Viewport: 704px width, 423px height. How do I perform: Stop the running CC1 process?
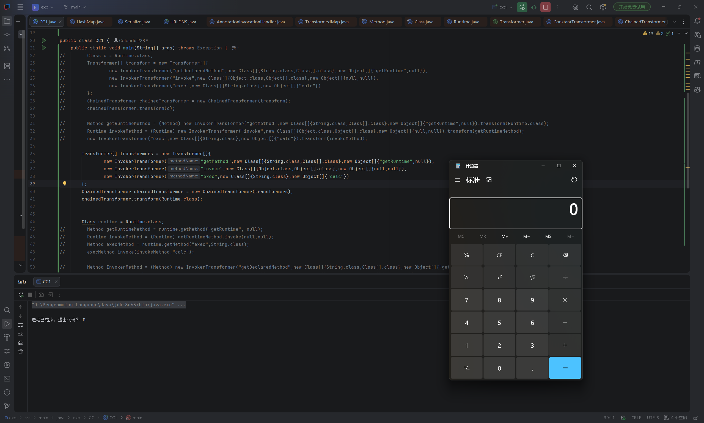[545, 7]
